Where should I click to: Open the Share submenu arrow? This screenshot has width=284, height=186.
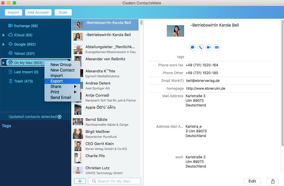point(75,87)
